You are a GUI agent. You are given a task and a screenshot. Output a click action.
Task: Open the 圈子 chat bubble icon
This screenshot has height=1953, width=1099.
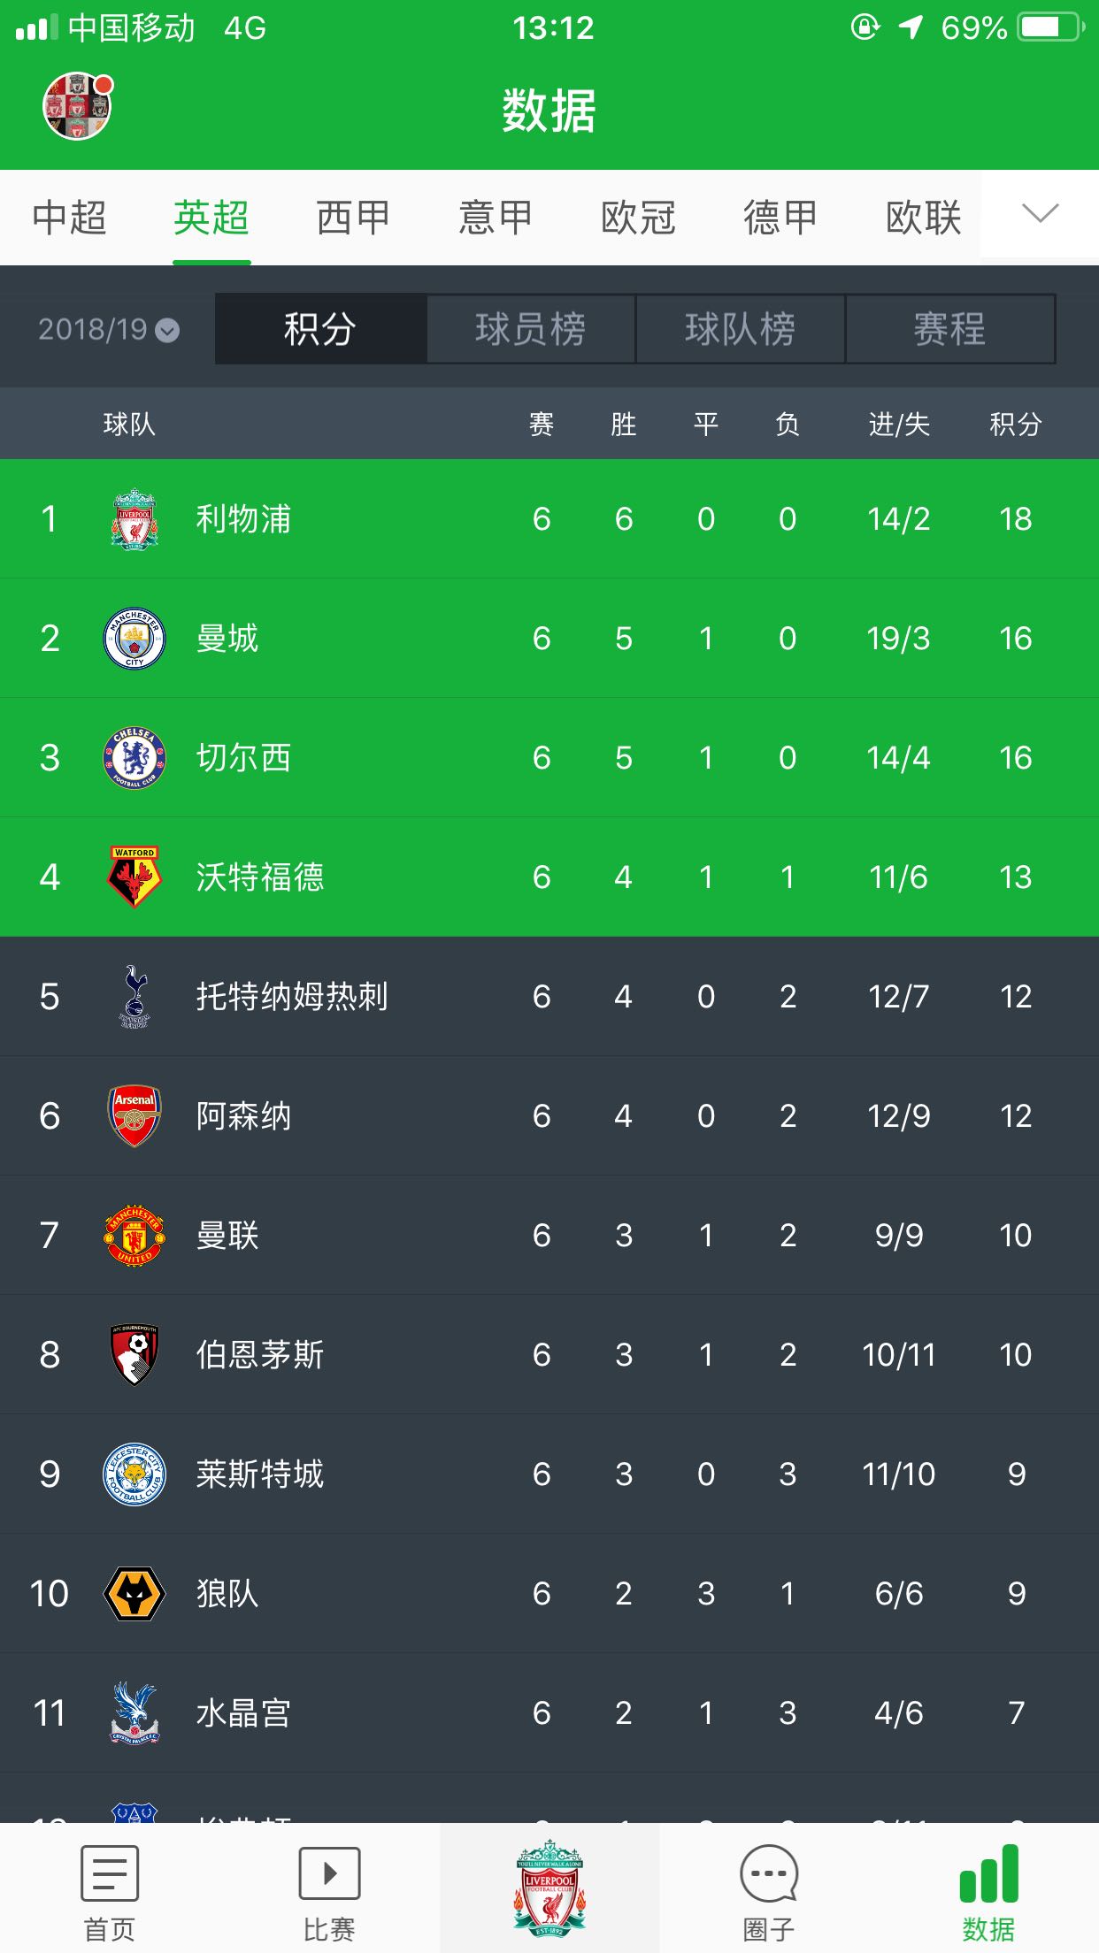pyautogui.click(x=768, y=1875)
